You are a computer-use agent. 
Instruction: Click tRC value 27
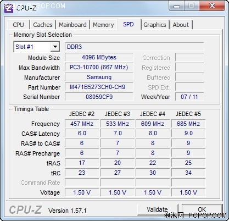118,173
